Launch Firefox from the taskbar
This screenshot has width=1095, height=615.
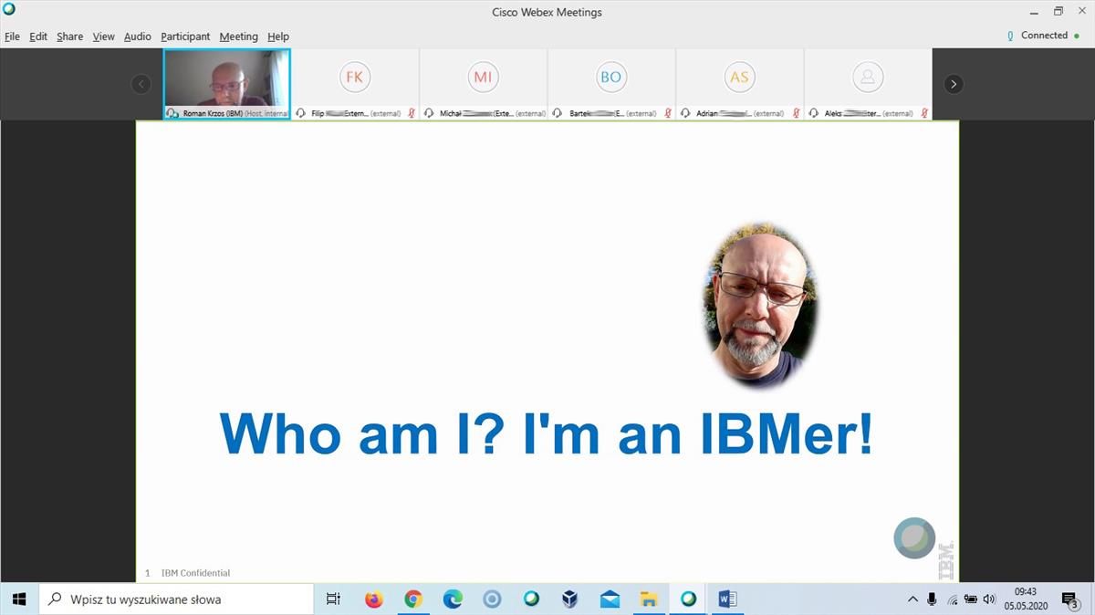(x=373, y=599)
